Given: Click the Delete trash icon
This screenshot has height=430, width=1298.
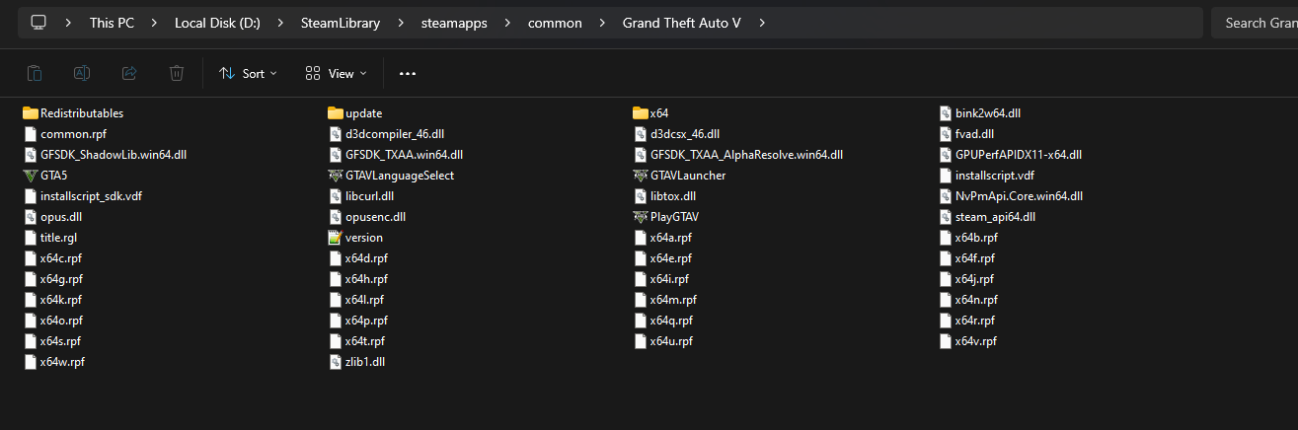Looking at the screenshot, I should 177,73.
